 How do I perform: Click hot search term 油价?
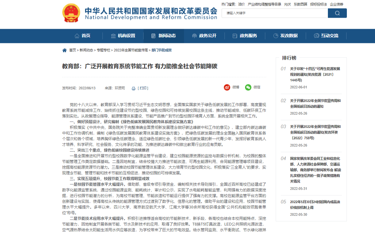pyautogui.click(x=241, y=4)
